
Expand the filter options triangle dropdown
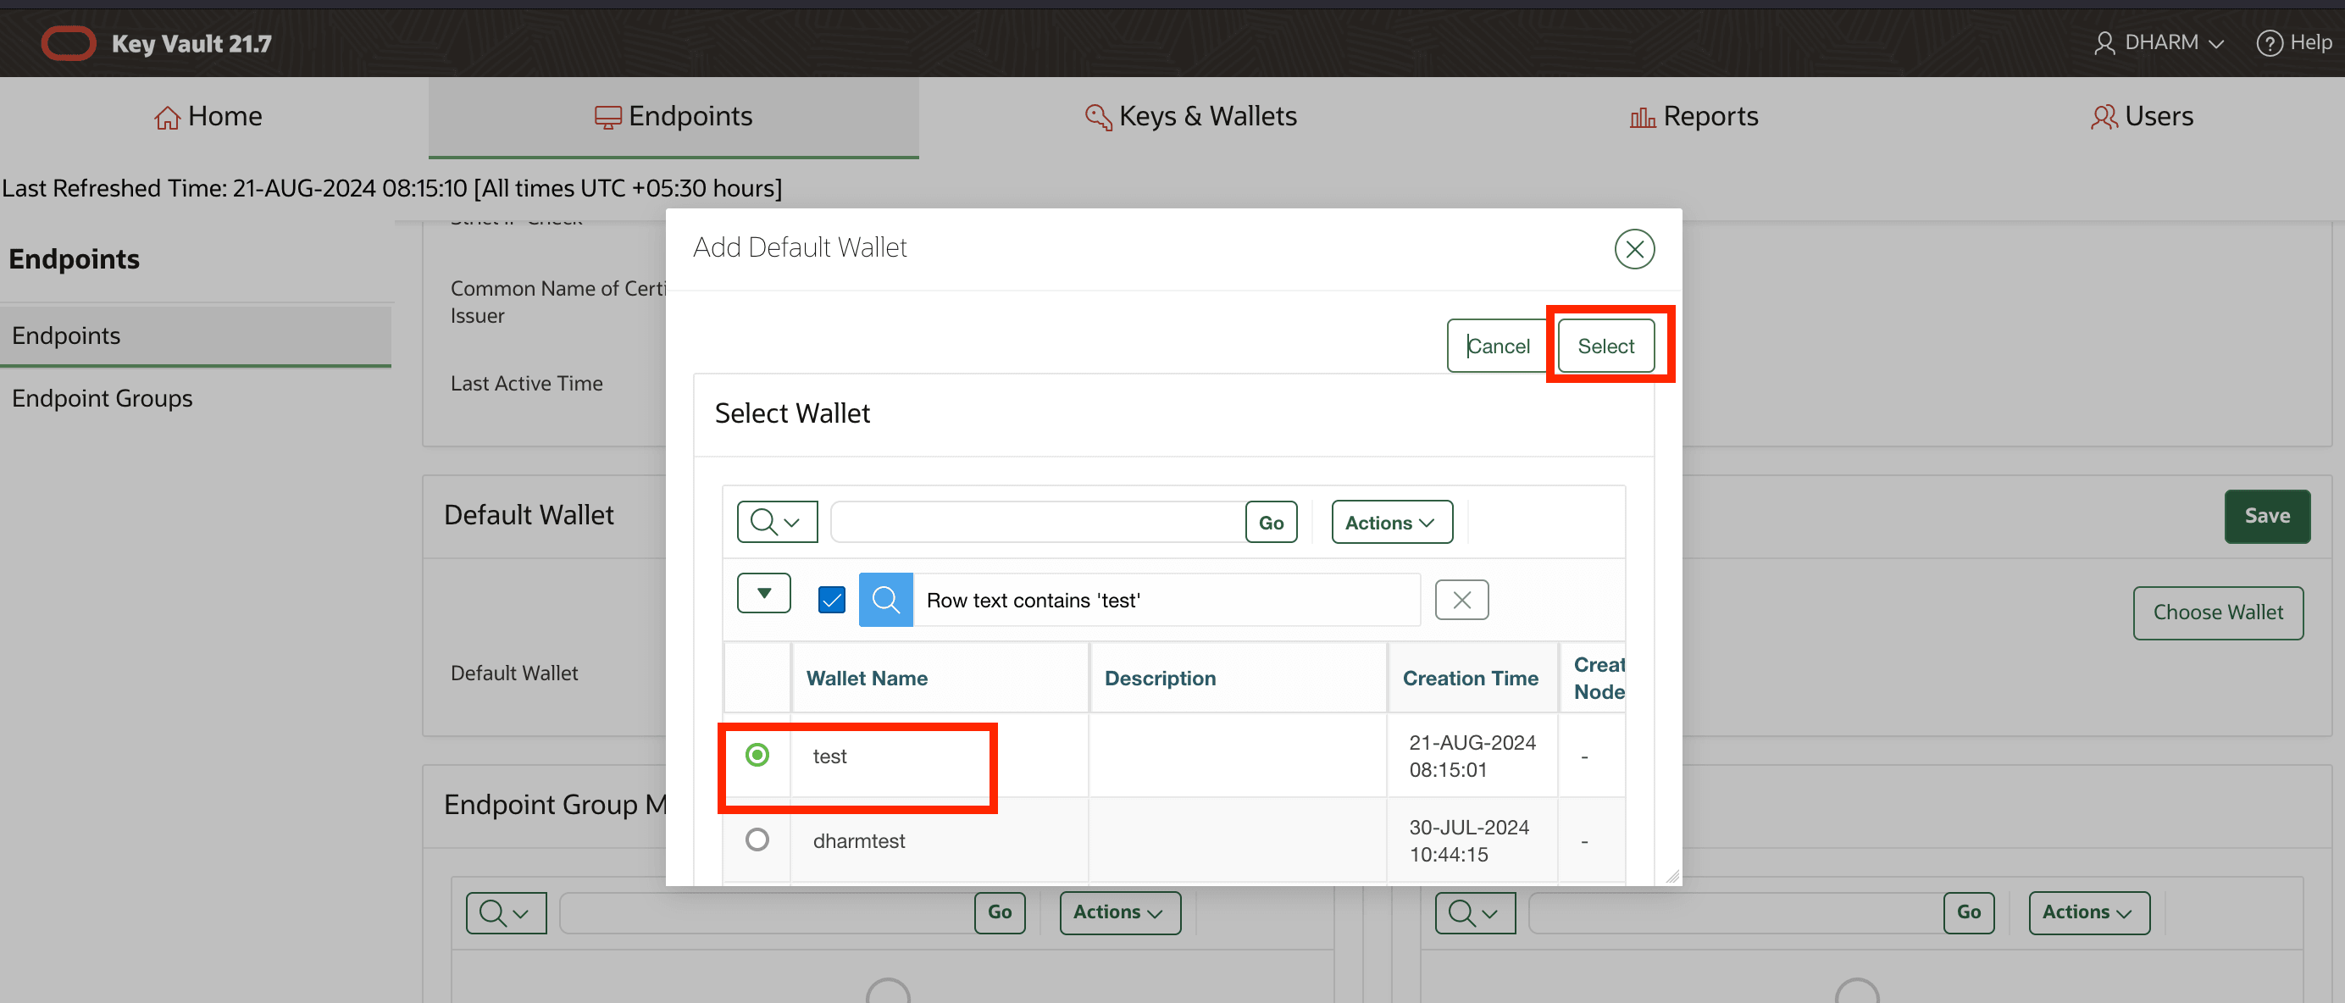point(764,592)
